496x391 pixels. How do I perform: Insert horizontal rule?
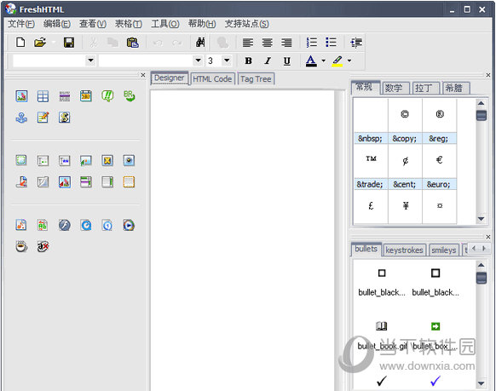pyautogui.click(x=65, y=96)
